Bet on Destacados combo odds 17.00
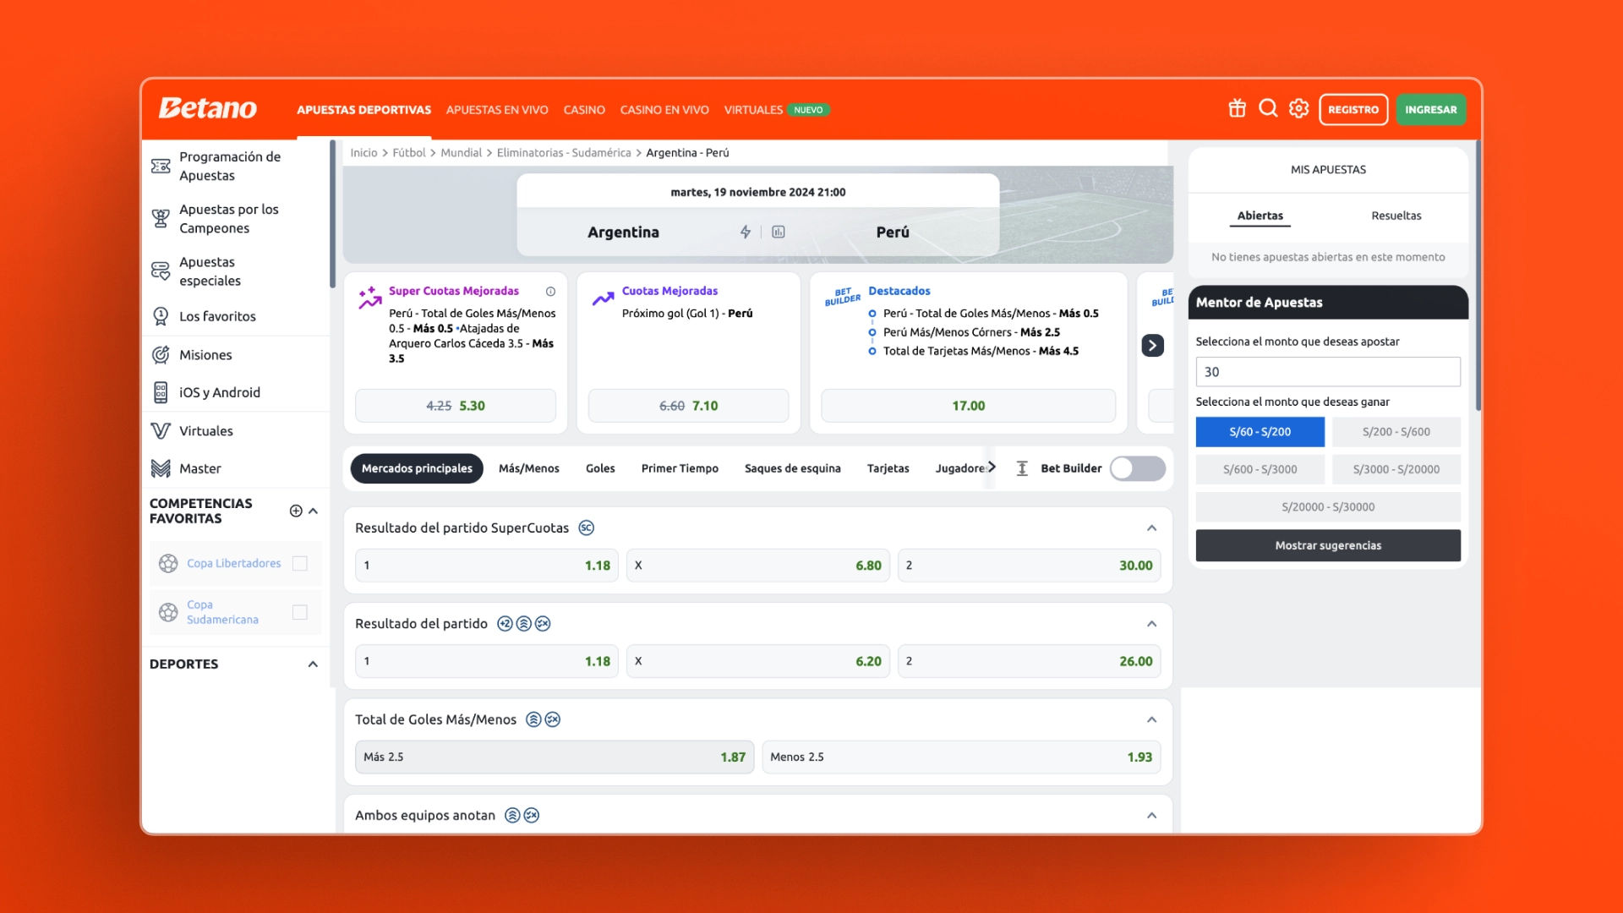The image size is (1623, 913). (x=968, y=406)
